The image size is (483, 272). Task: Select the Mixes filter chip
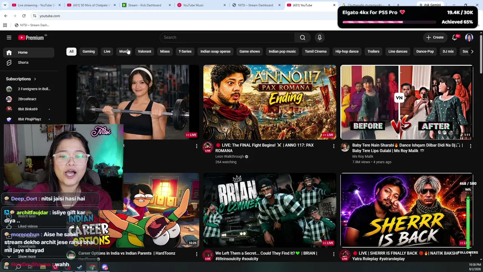(165, 51)
